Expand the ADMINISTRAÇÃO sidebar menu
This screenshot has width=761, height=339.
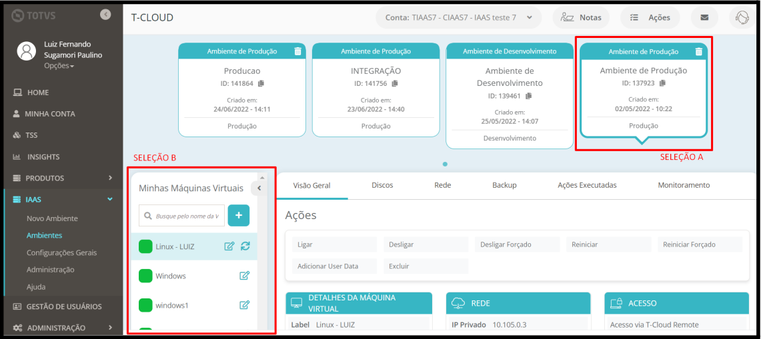click(62, 328)
